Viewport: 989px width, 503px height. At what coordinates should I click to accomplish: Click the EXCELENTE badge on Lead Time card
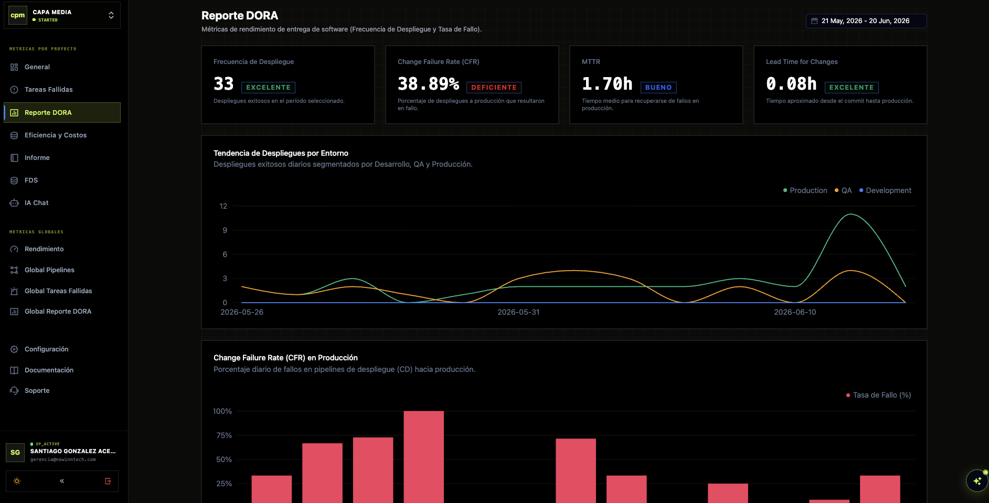[x=852, y=88]
